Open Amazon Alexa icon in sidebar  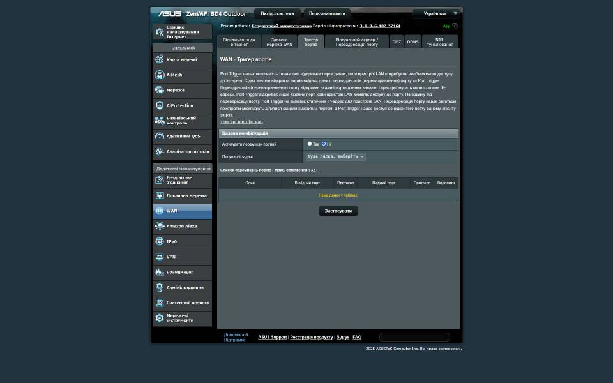click(160, 226)
